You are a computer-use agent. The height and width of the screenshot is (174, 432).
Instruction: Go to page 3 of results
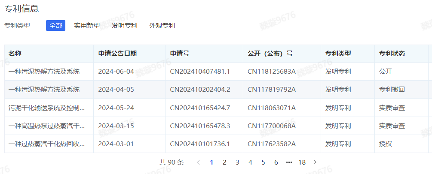pyautogui.click(x=237, y=162)
